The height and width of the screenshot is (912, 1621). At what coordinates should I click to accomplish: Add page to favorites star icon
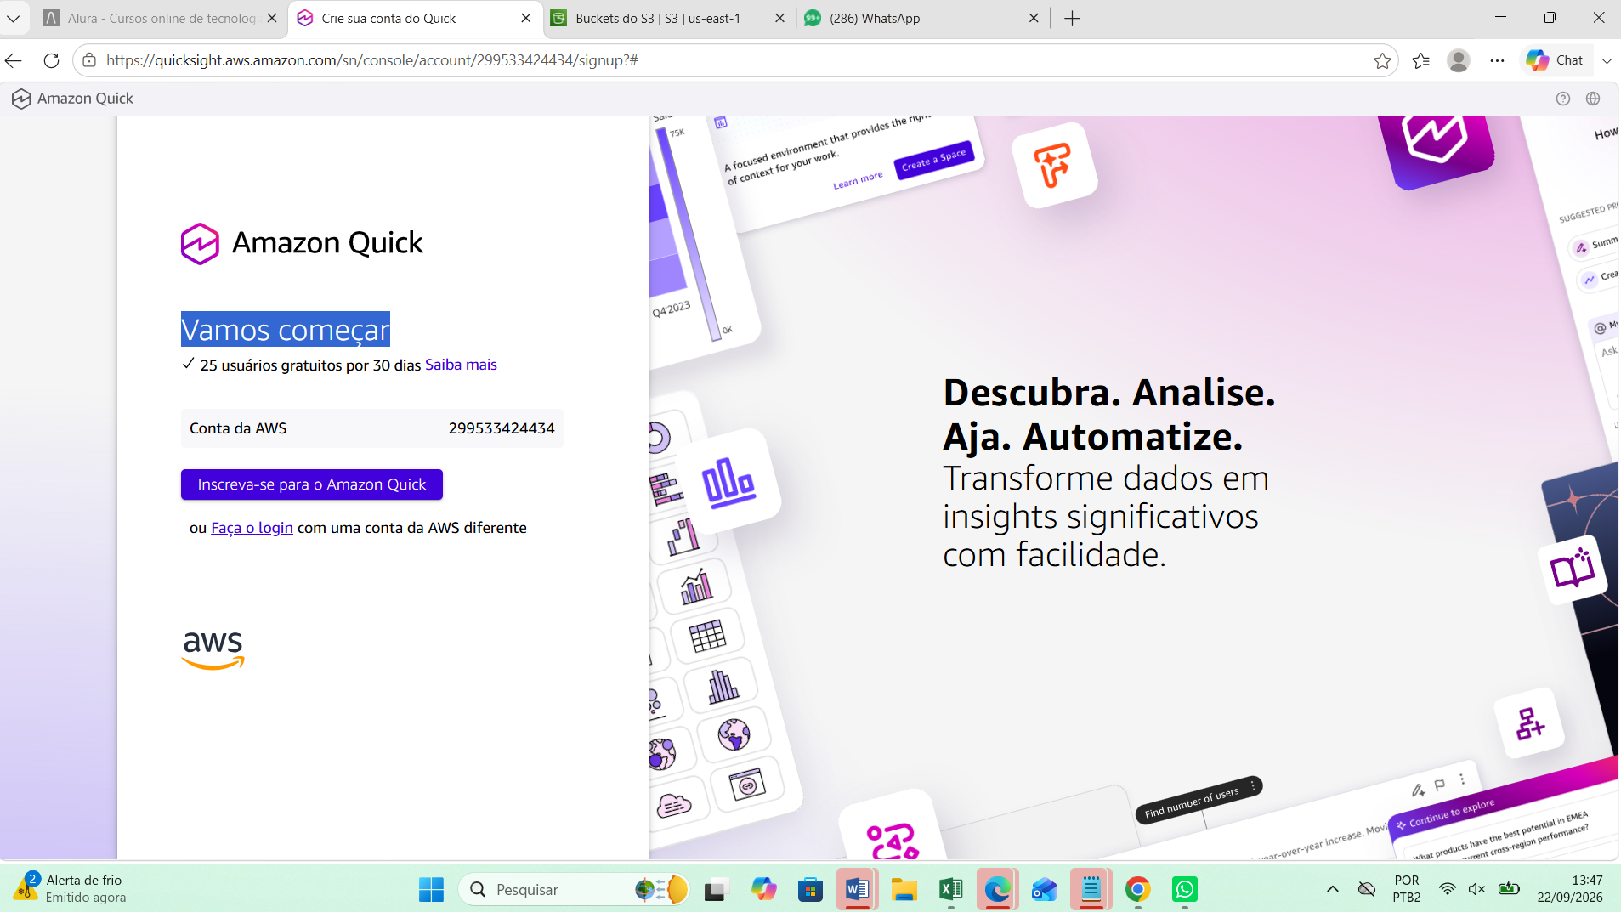(1382, 60)
